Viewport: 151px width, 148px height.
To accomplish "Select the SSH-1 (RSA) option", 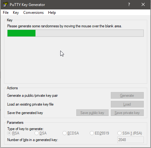I will click(130, 133).
